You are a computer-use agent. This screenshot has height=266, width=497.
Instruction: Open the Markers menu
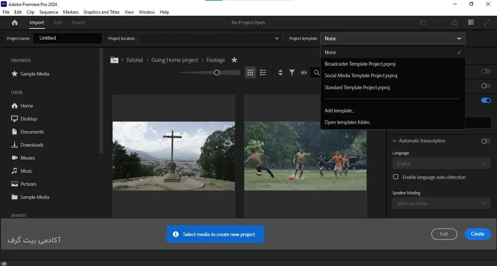tap(71, 12)
